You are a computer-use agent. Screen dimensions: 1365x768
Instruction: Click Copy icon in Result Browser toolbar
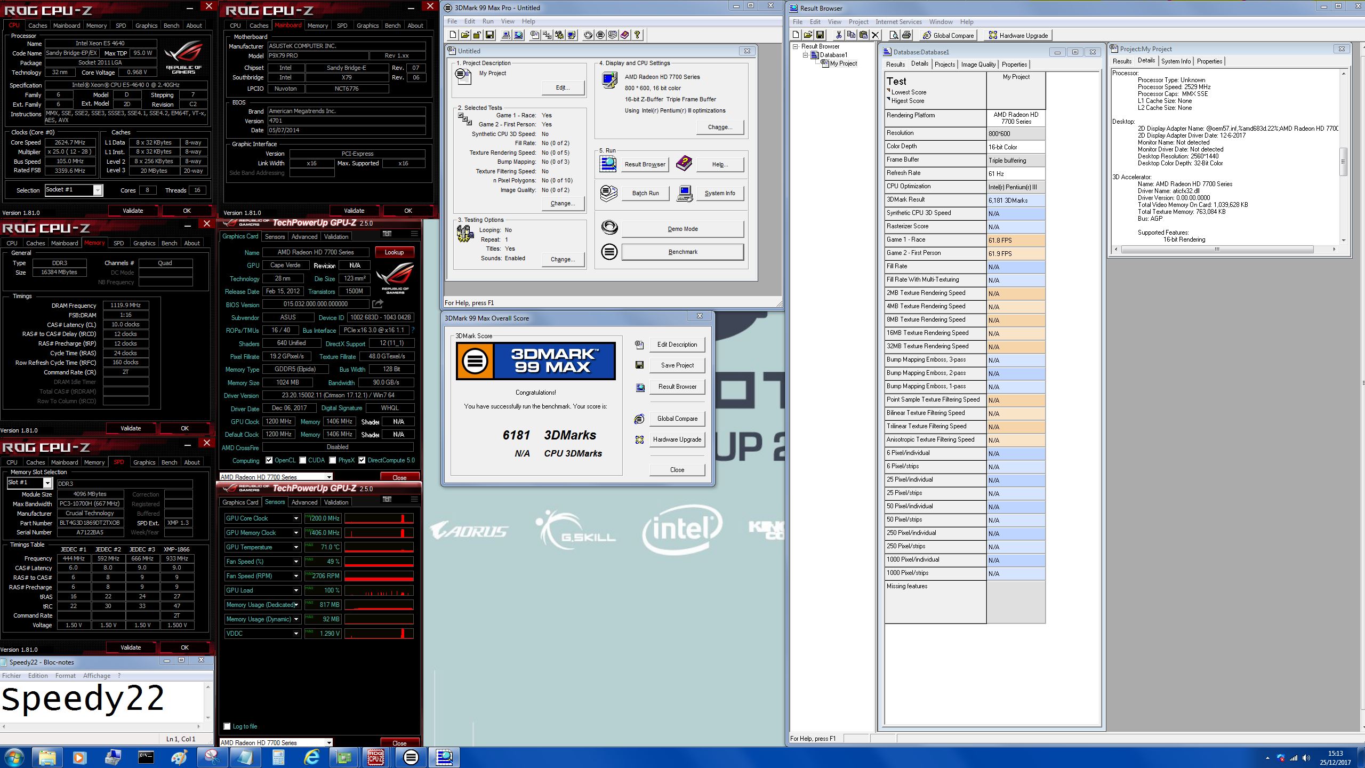(850, 35)
